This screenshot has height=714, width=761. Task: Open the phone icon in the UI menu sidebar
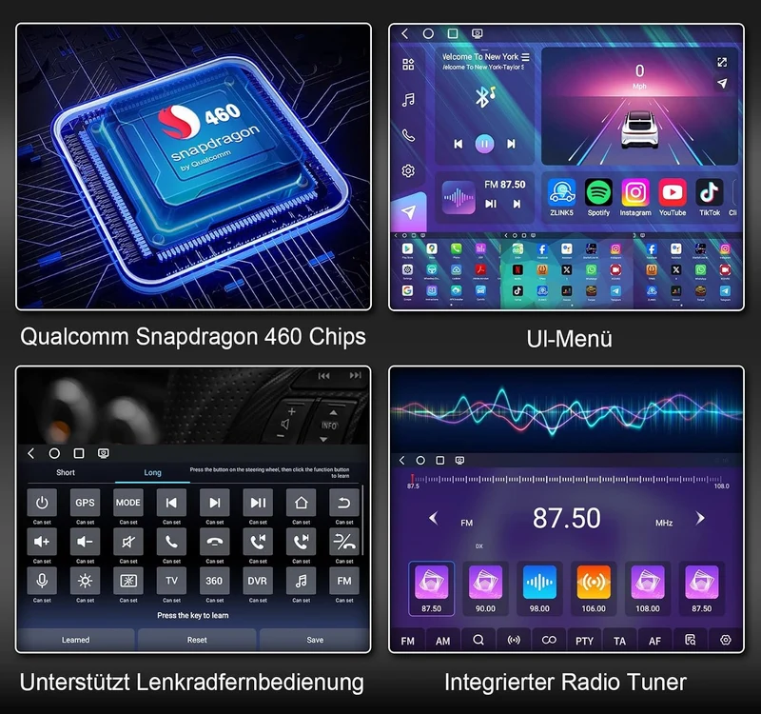409,135
